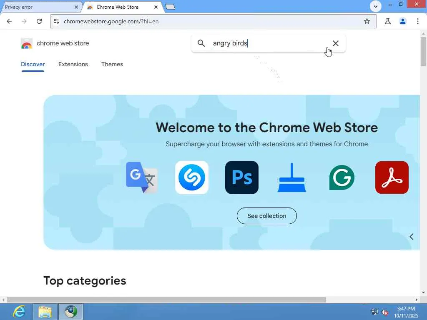This screenshot has width=427, height=320.
Task: Click the previous banner chevron arrow
Action: [x=412, y=237]
